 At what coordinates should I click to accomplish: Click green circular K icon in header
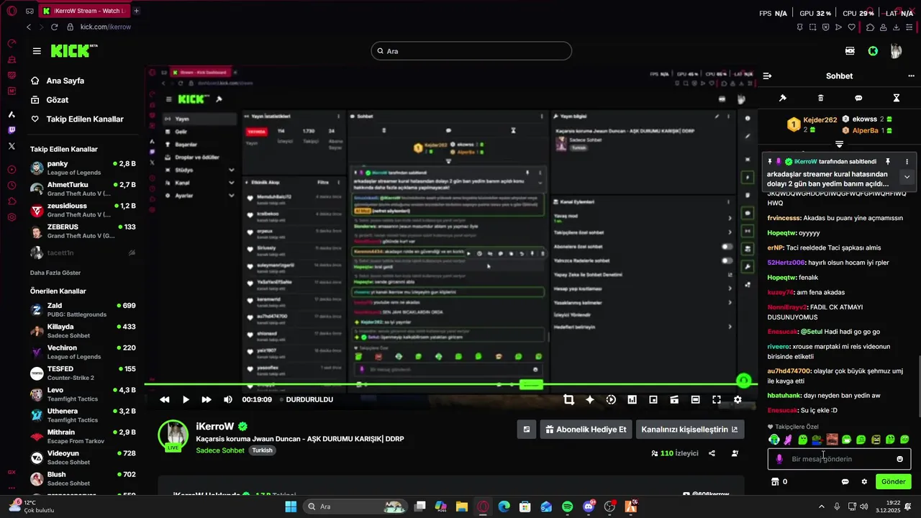pyautogui.click(x=873, y=51)
